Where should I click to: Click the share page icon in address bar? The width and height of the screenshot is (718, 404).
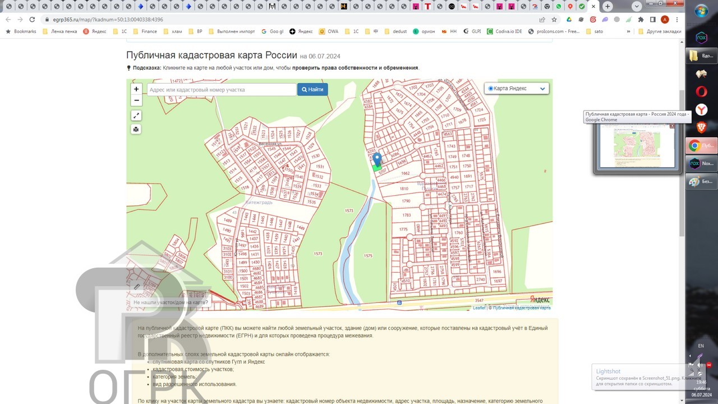(x=542, y=19)
